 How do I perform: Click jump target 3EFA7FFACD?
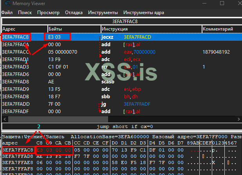click(x=137, y=37)
